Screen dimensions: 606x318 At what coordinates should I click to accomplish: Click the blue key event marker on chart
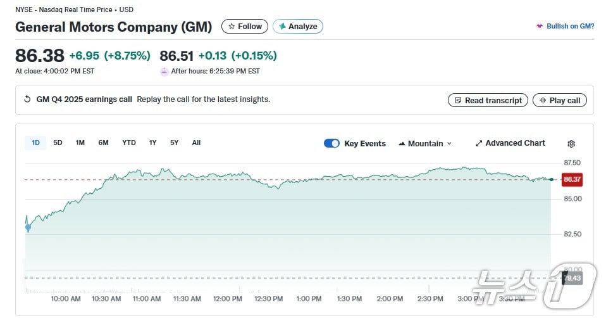pos(28,227)
